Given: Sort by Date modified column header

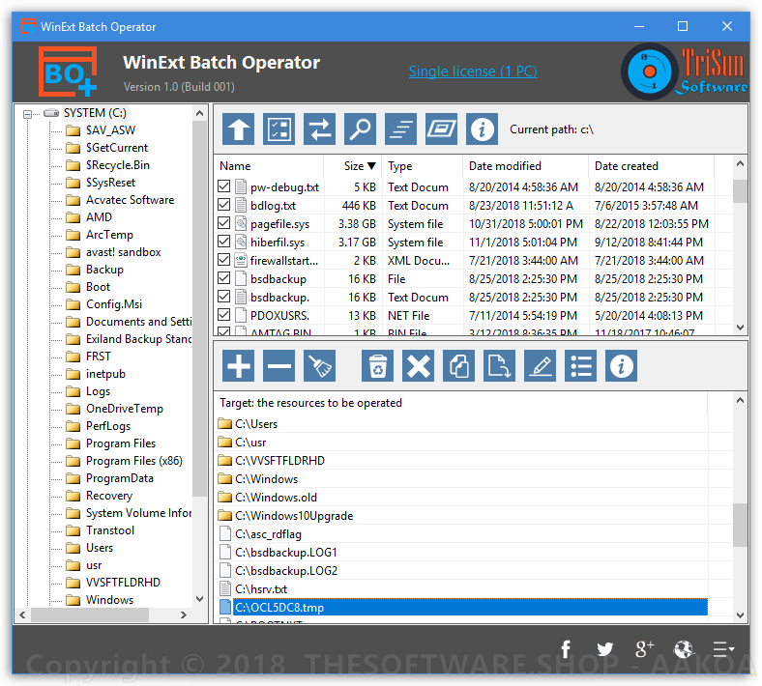Looking at the screenshot, I should (x=526, y=166).
